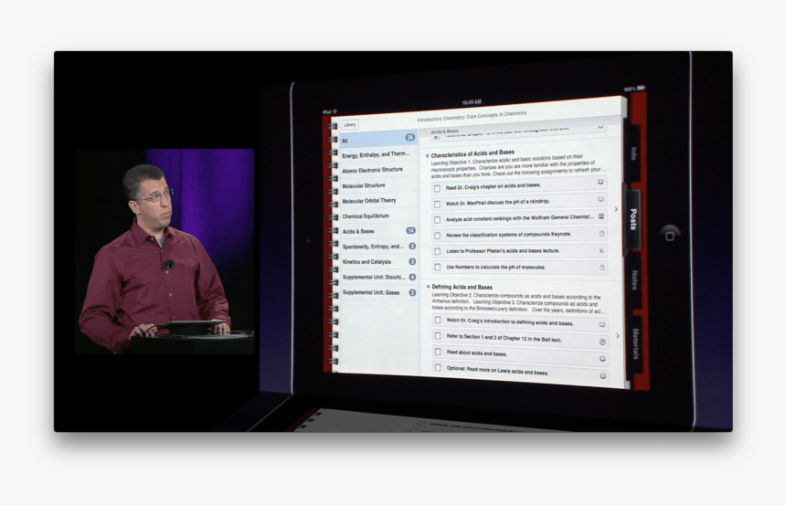
Task: Check 'Use Numbers to calculate the pH of molecules'
Action: (x=438, y=268)
